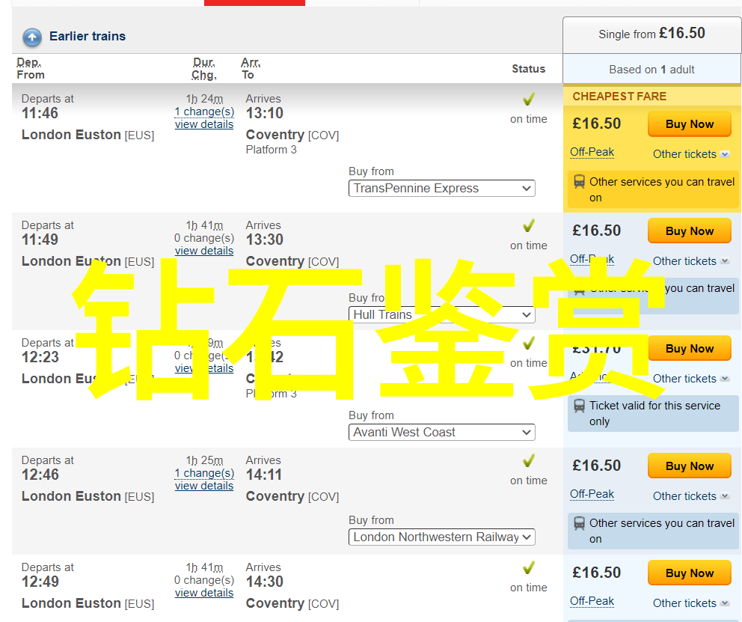This screenshot has width=742, height=622.
Task: Click the on-time tick for the 12:49 departure
Action: [x=529, y=567]
